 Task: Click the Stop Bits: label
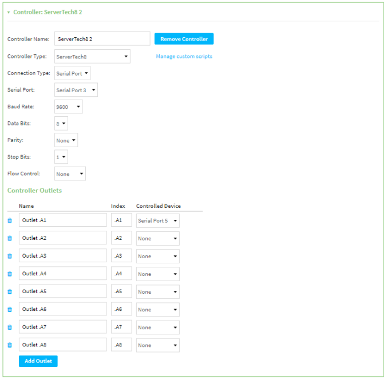point(19,157)
